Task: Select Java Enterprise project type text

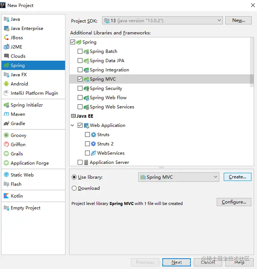Action: pyautogui.click(x=27, y=28)
